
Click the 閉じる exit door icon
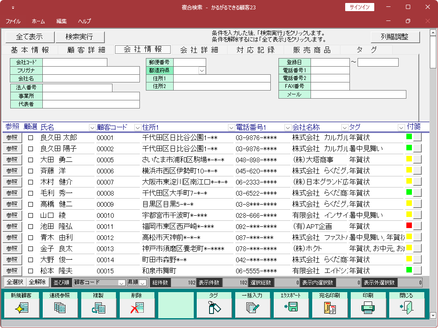click(406, 308)
